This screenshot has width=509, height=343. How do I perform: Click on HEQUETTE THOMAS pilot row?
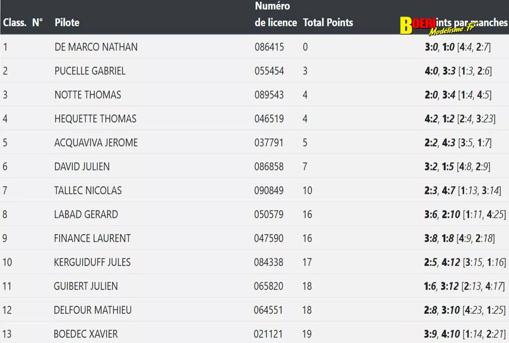pyautogui.click(x=95, y=119)
